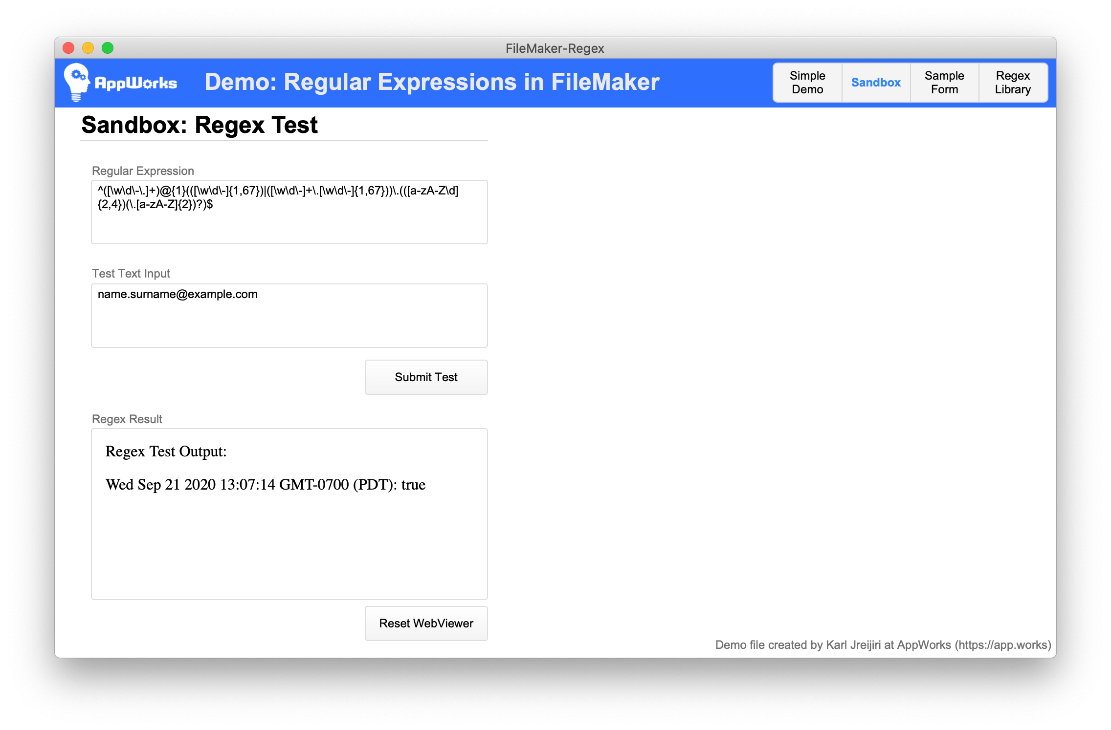Click the FileMaker-Regex window title
The height and width of the screenshot is (730, 1111).
pyautogui.click(x=555, y=48)
